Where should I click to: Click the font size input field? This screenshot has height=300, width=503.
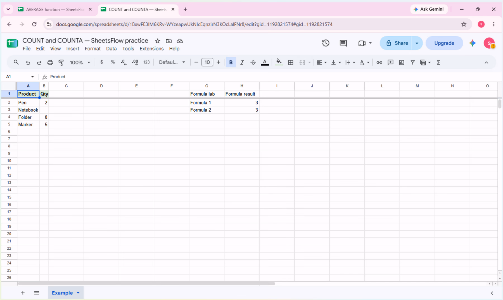click(x=207, y=62)
